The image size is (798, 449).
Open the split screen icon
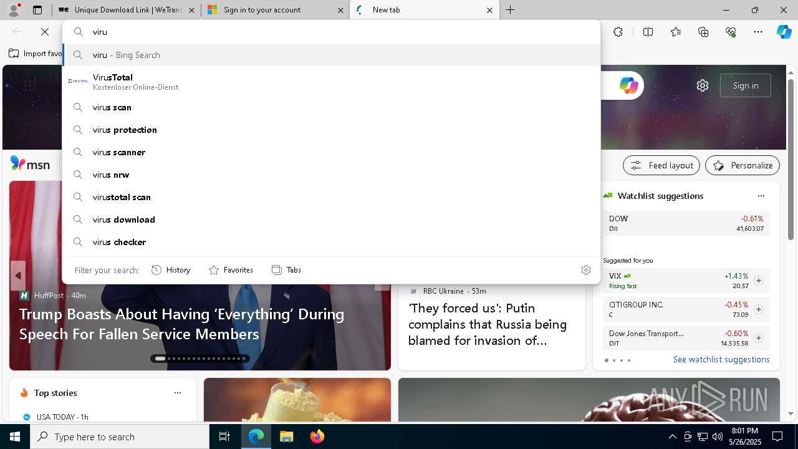(x=648, y=32)
